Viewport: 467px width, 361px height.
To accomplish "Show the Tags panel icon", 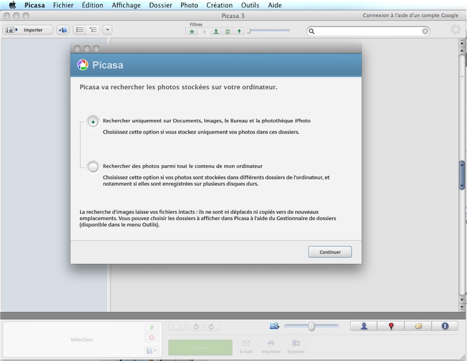I will coord(418,326).
